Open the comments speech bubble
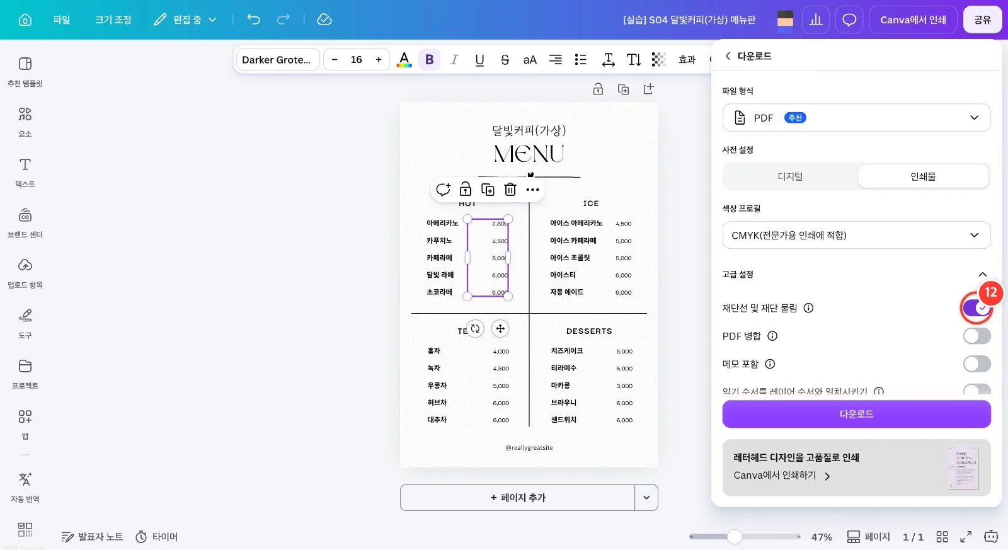1008x550 pixels. pos(849,20)
